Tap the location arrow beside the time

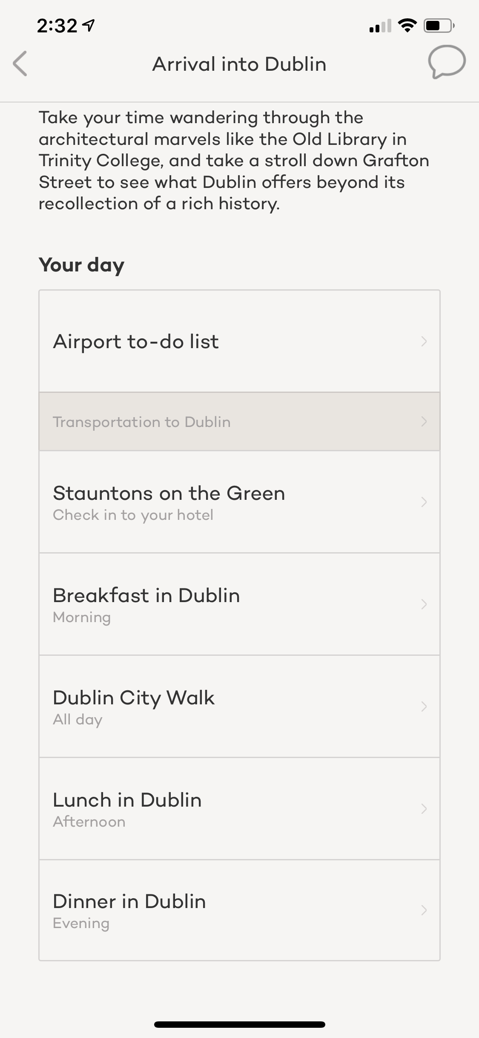point(89,26)
